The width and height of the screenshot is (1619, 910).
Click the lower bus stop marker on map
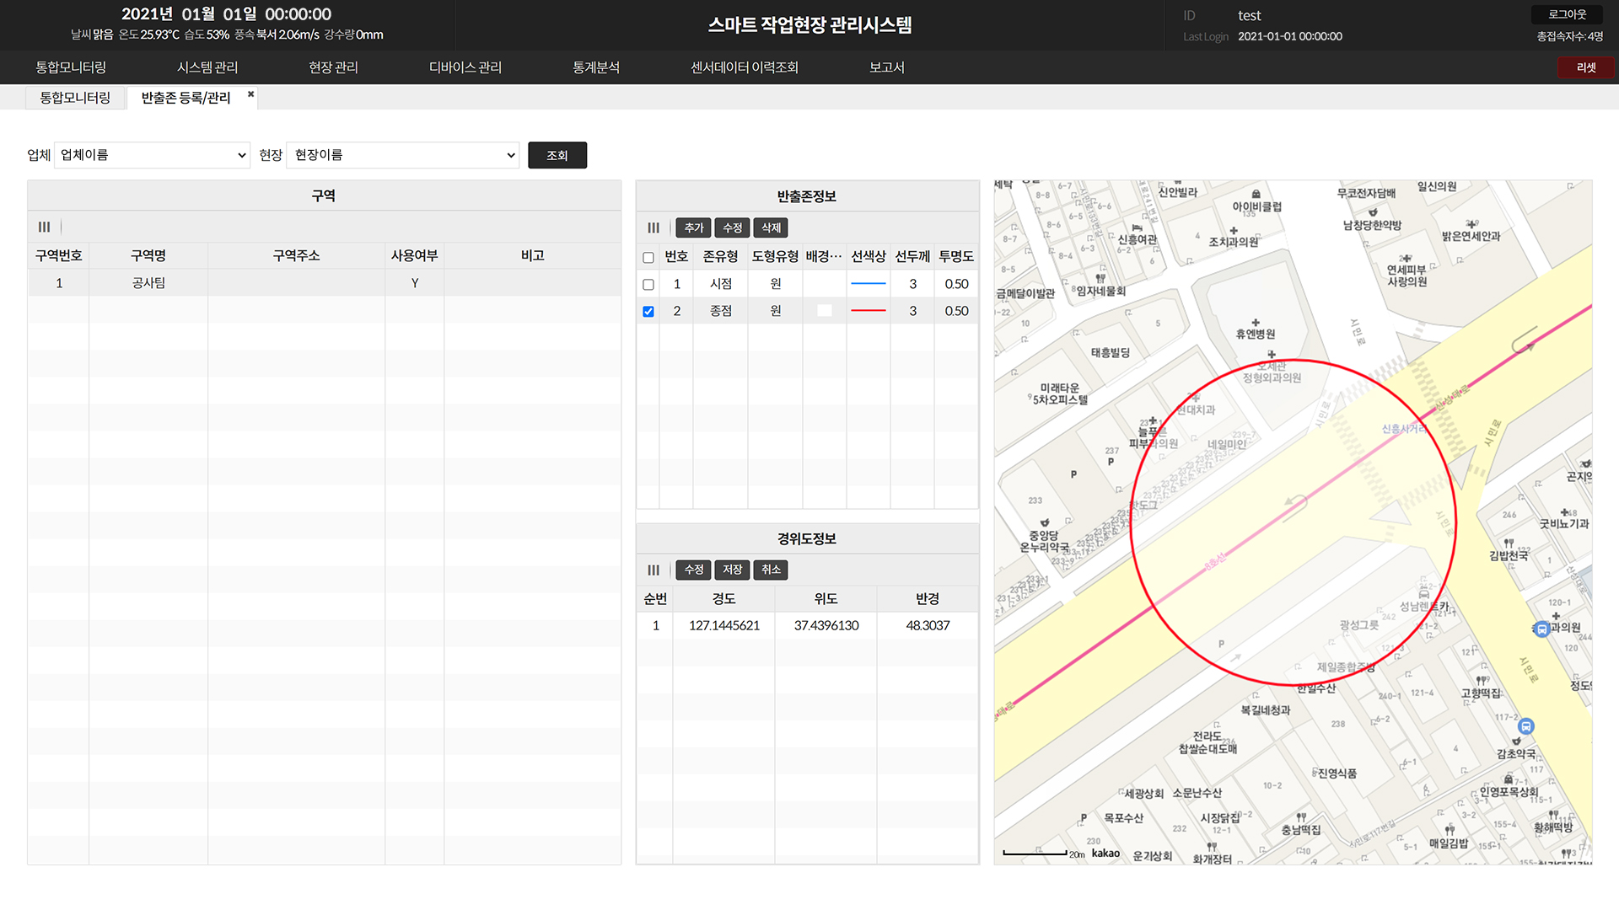pos(1525,726)
